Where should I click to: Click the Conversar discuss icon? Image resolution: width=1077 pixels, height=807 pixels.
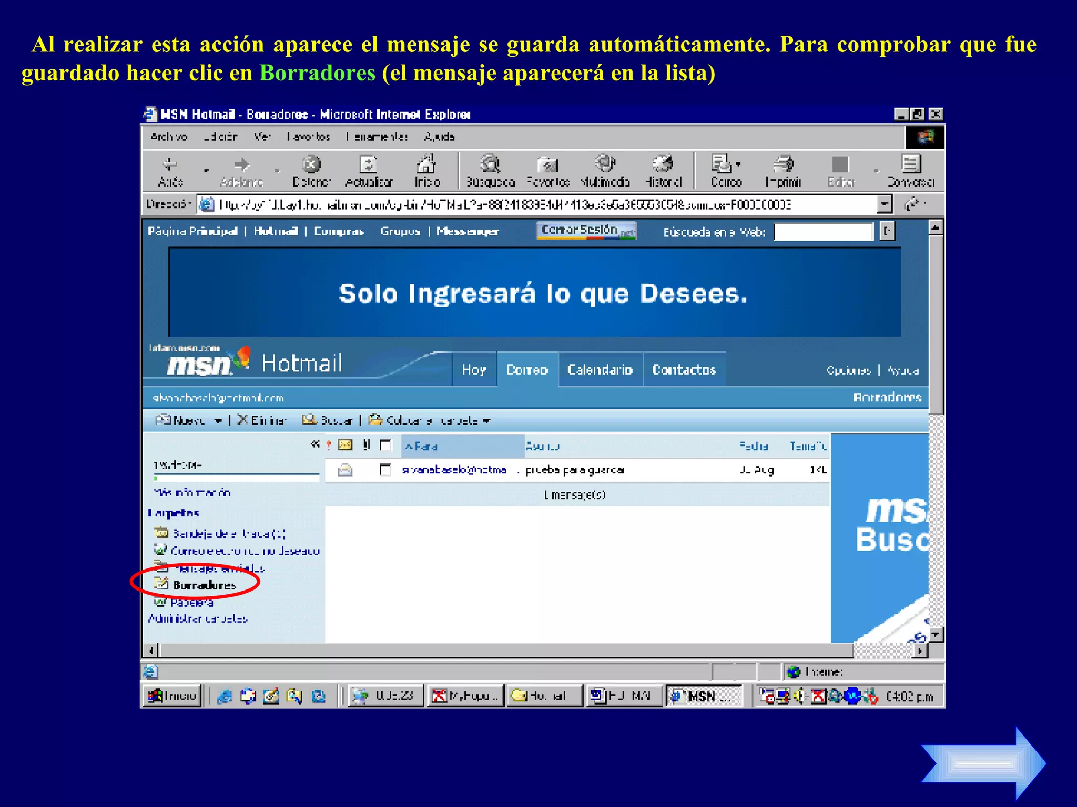point(911,164)
